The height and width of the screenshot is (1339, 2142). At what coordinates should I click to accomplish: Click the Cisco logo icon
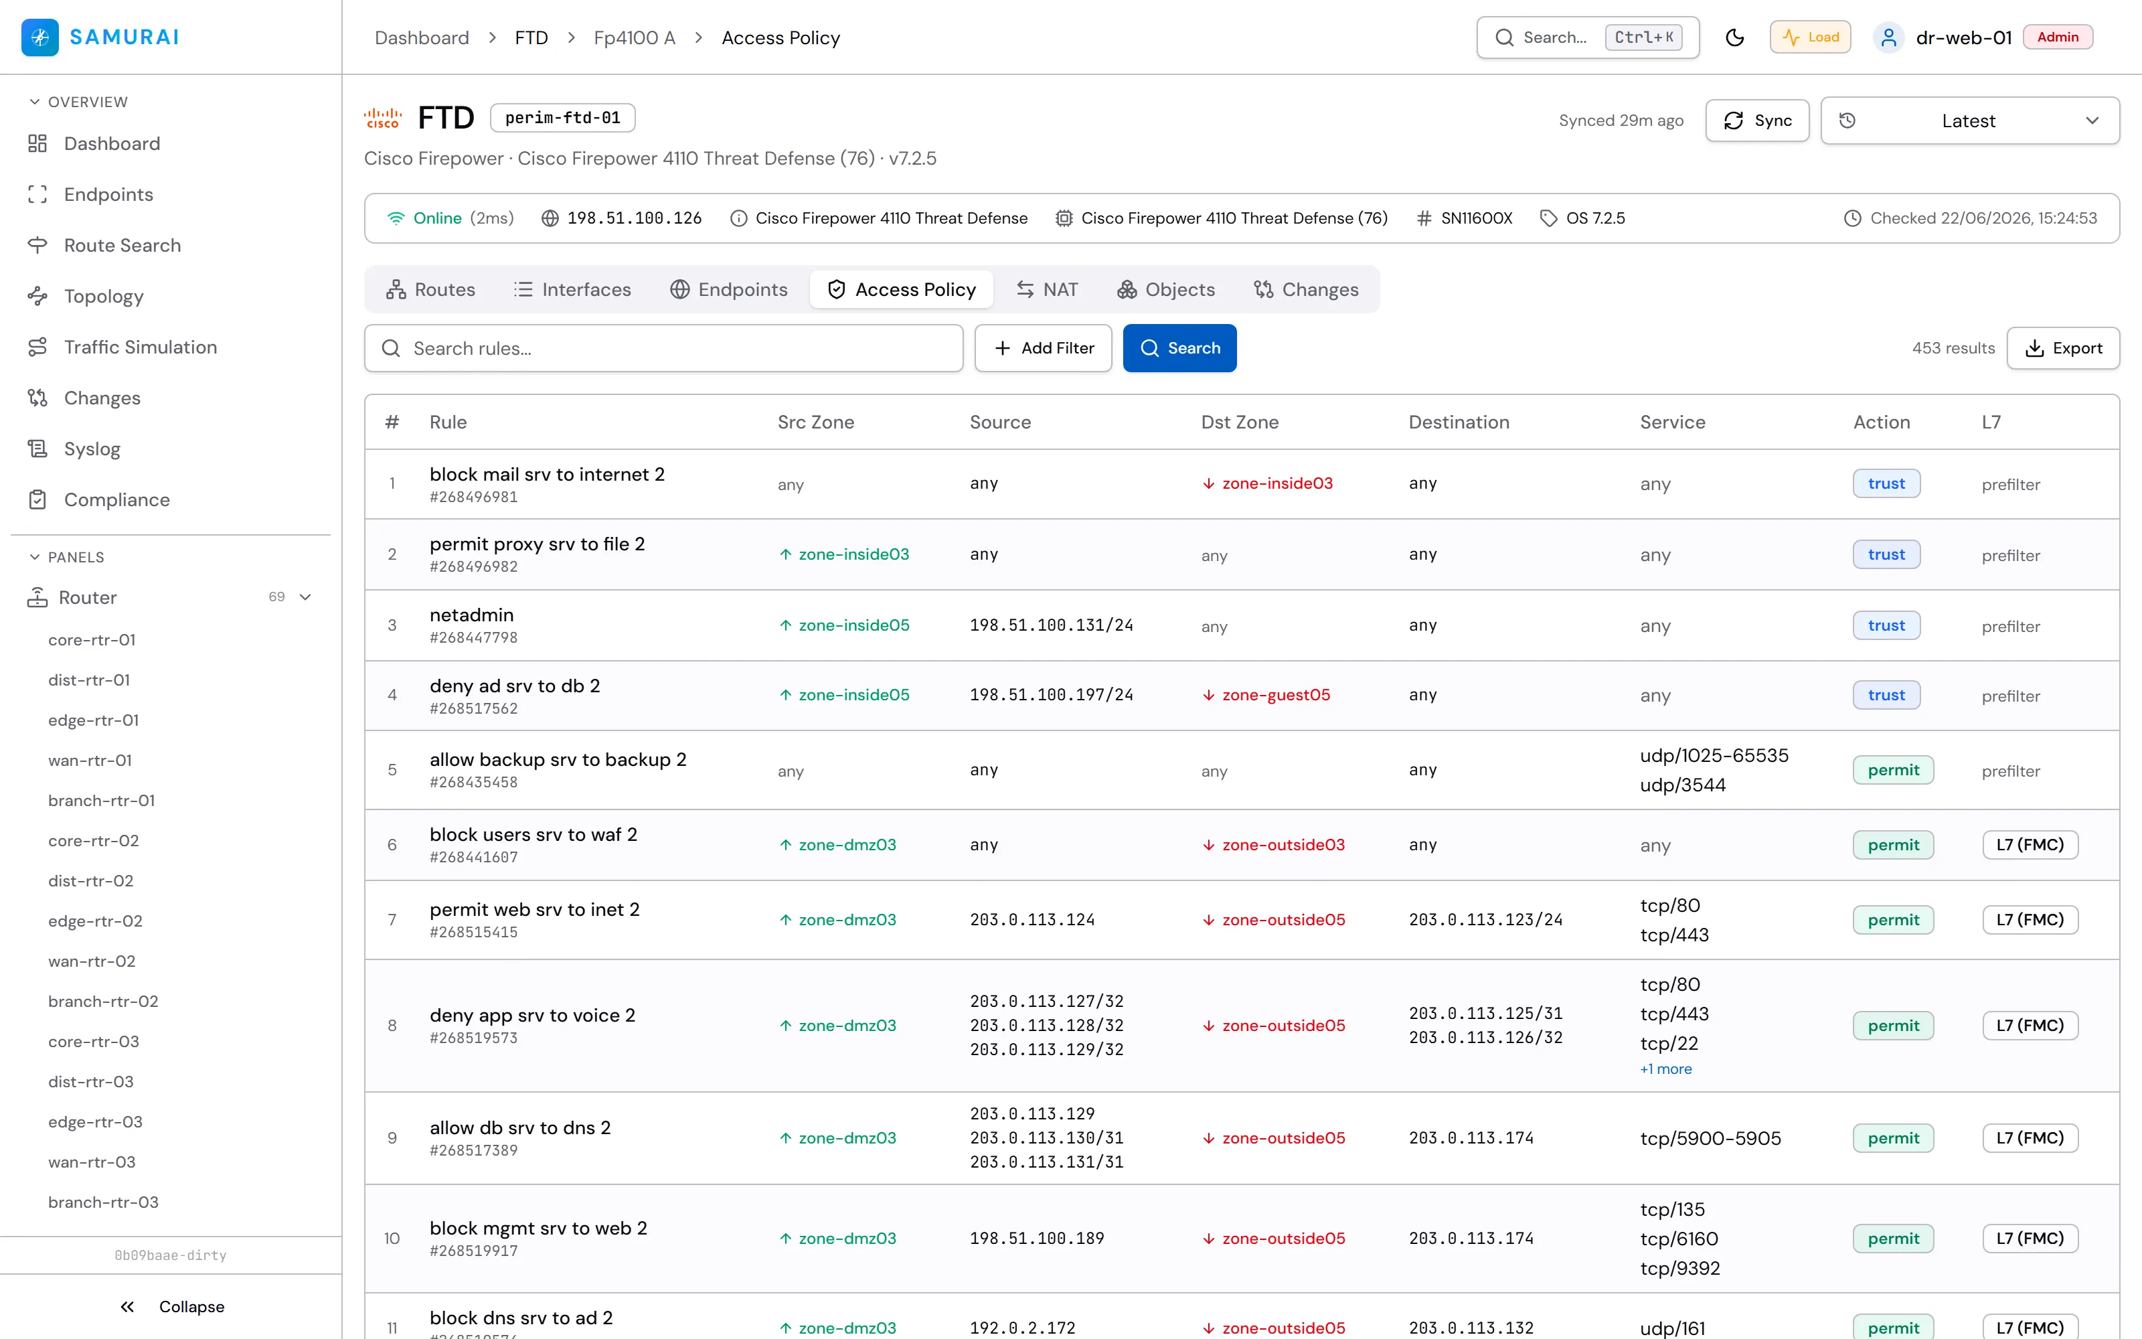pyautogui.click(x=384, y=118)
